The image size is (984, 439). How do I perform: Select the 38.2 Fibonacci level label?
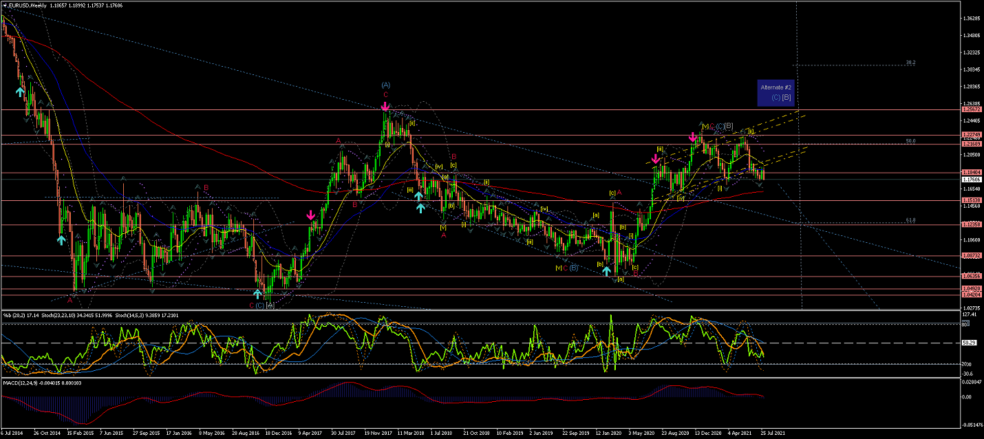[x=910, y=63]
